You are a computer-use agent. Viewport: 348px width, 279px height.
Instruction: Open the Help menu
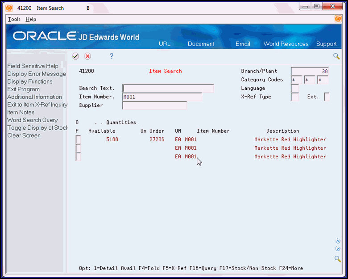point(31,19)
